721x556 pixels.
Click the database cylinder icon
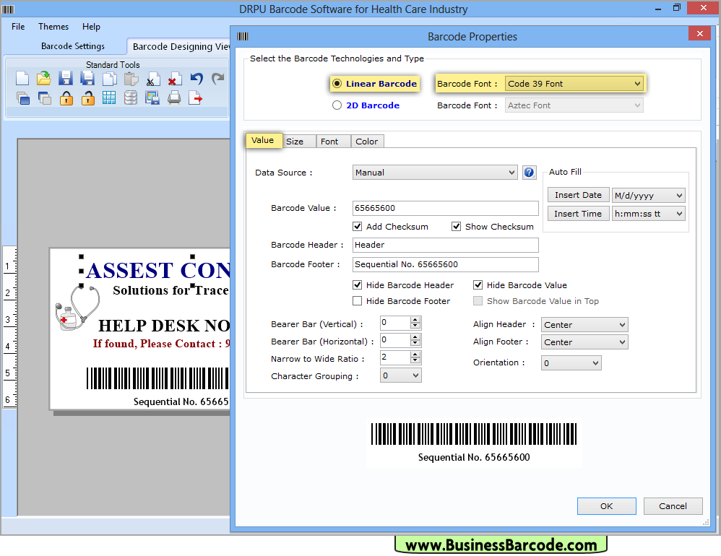pos(131,98)
